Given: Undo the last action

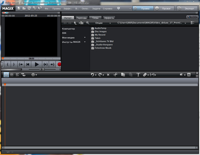Looking at the screenshot, I should pos(92,75).
